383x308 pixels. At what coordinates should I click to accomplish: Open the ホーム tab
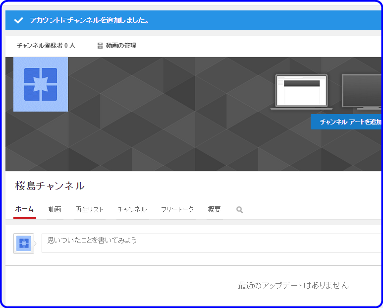(24, 209)
